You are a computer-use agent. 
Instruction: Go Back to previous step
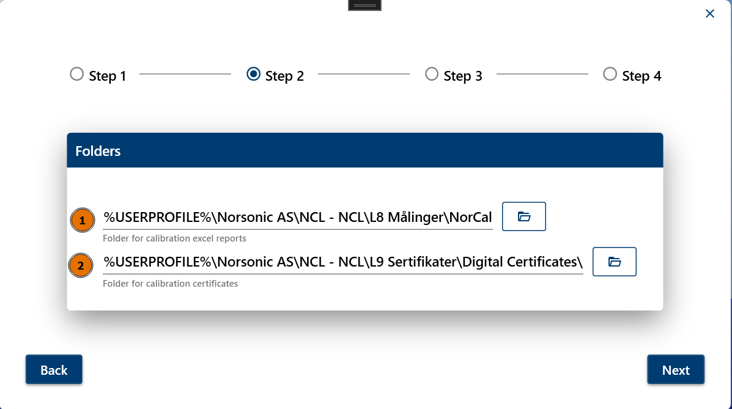[x=54, y=369]
